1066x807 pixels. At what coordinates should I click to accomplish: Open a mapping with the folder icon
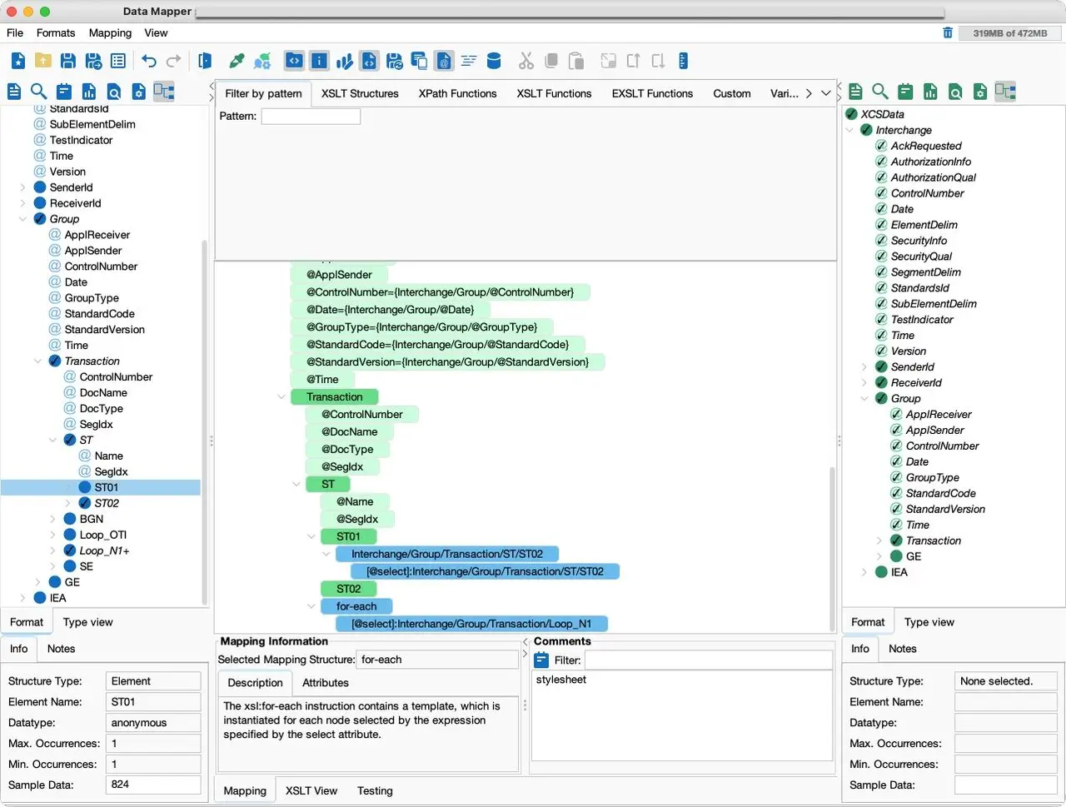pyautogui.click(x=43, y=61)
